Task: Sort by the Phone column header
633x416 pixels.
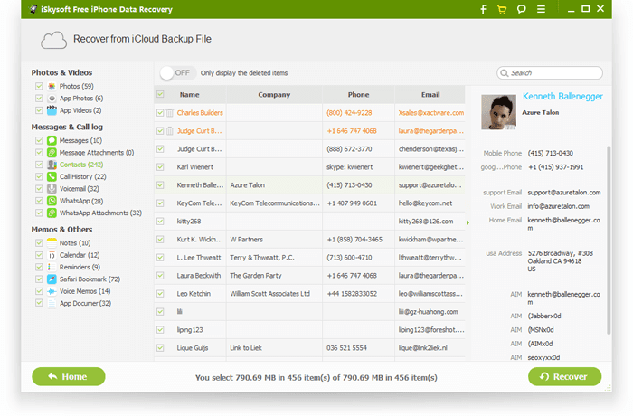Action: coord(358,95)
